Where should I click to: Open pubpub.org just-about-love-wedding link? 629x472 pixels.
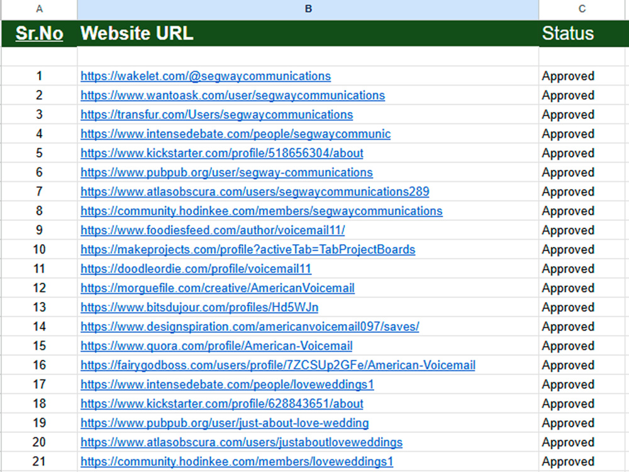point(225,423)
